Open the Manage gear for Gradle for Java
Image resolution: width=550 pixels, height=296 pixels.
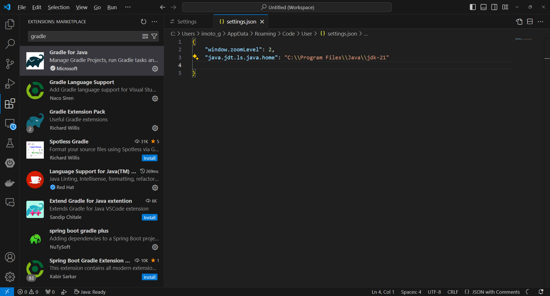coord(155,69)
